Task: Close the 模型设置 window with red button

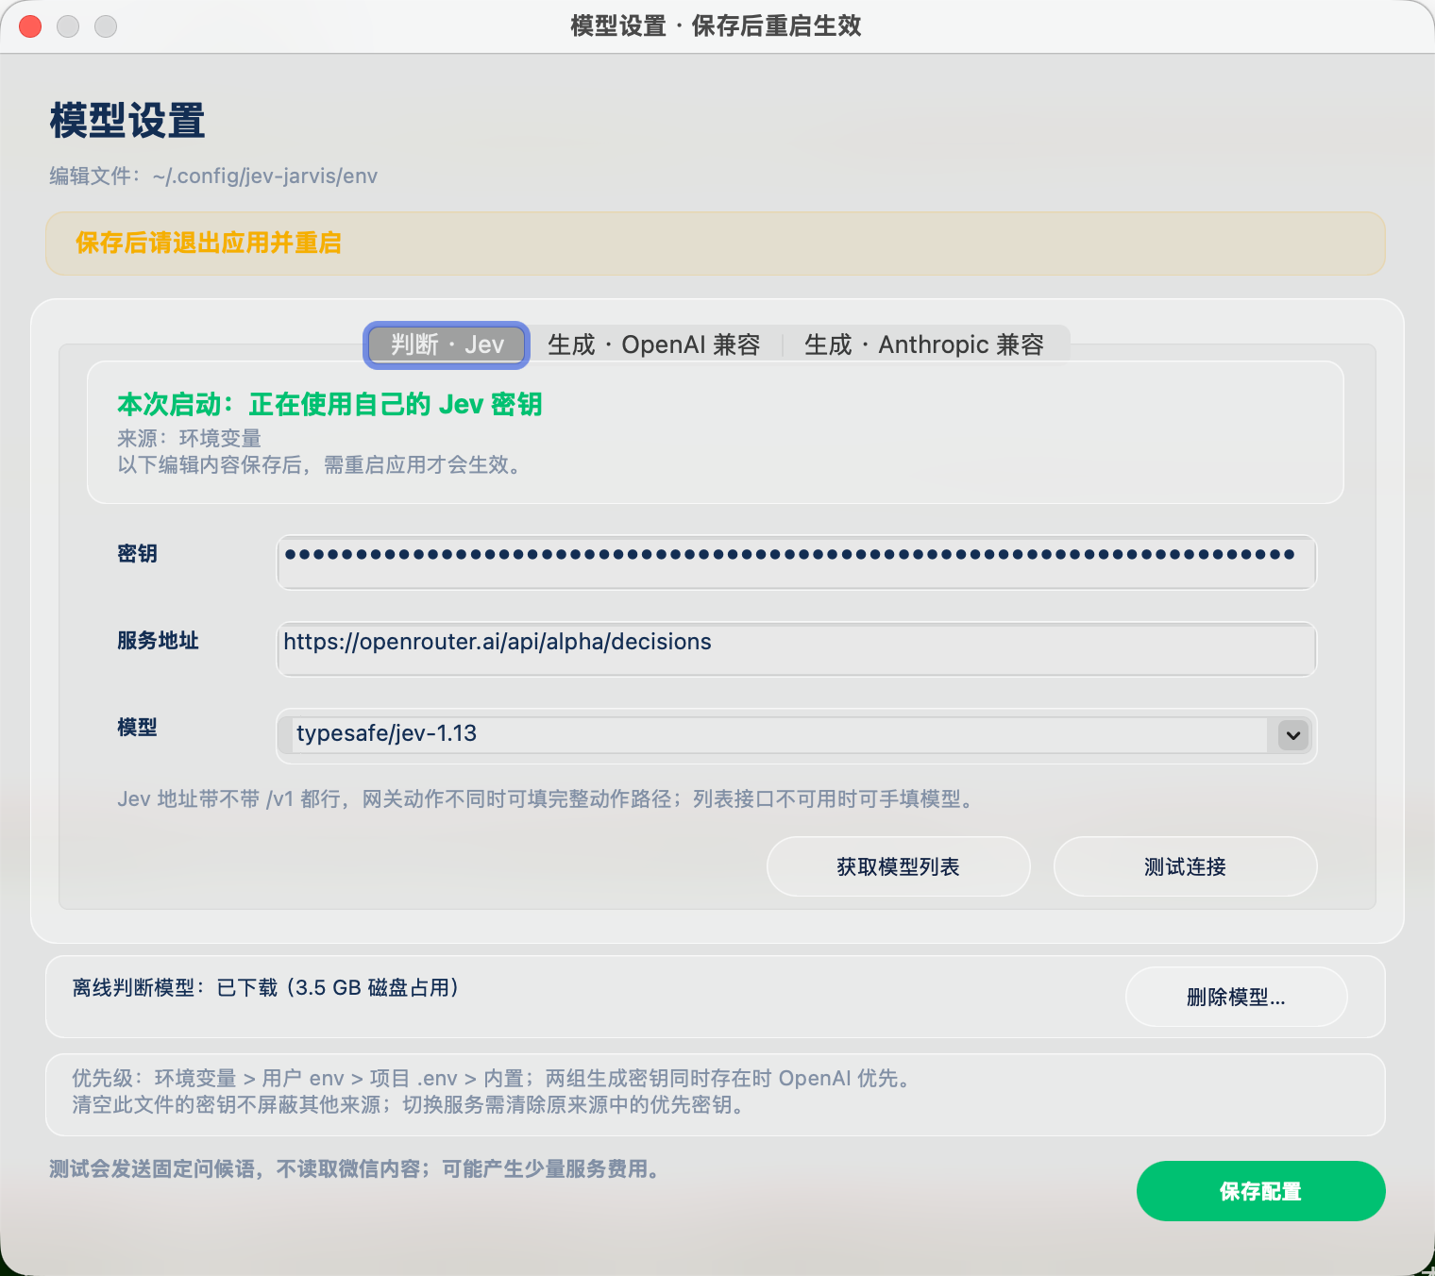Action: tap(30, 26)
